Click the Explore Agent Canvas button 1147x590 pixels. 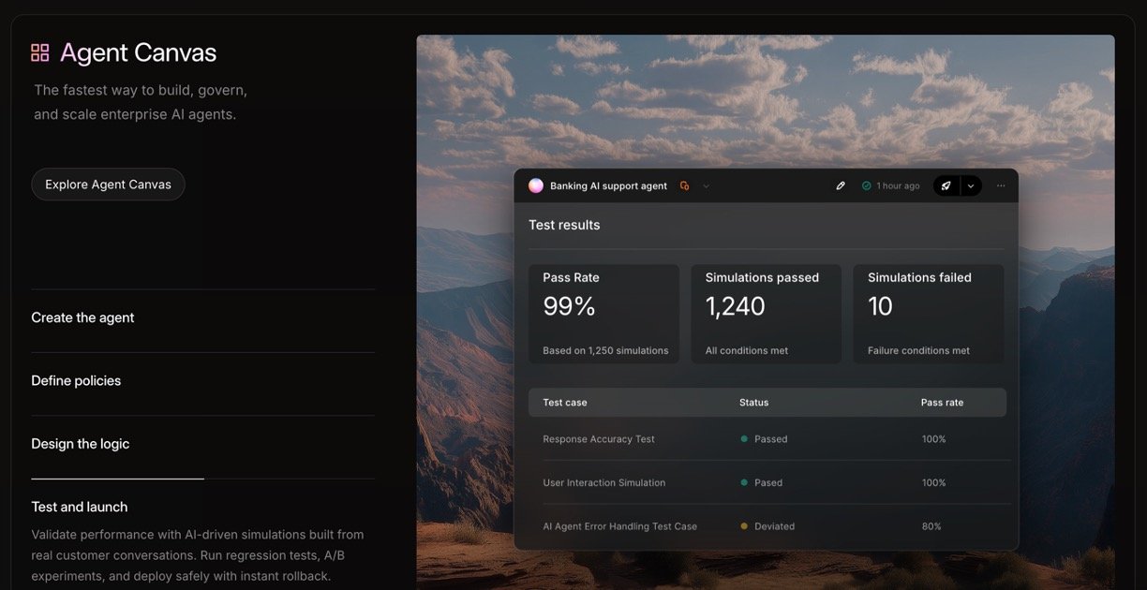(108, 184)
